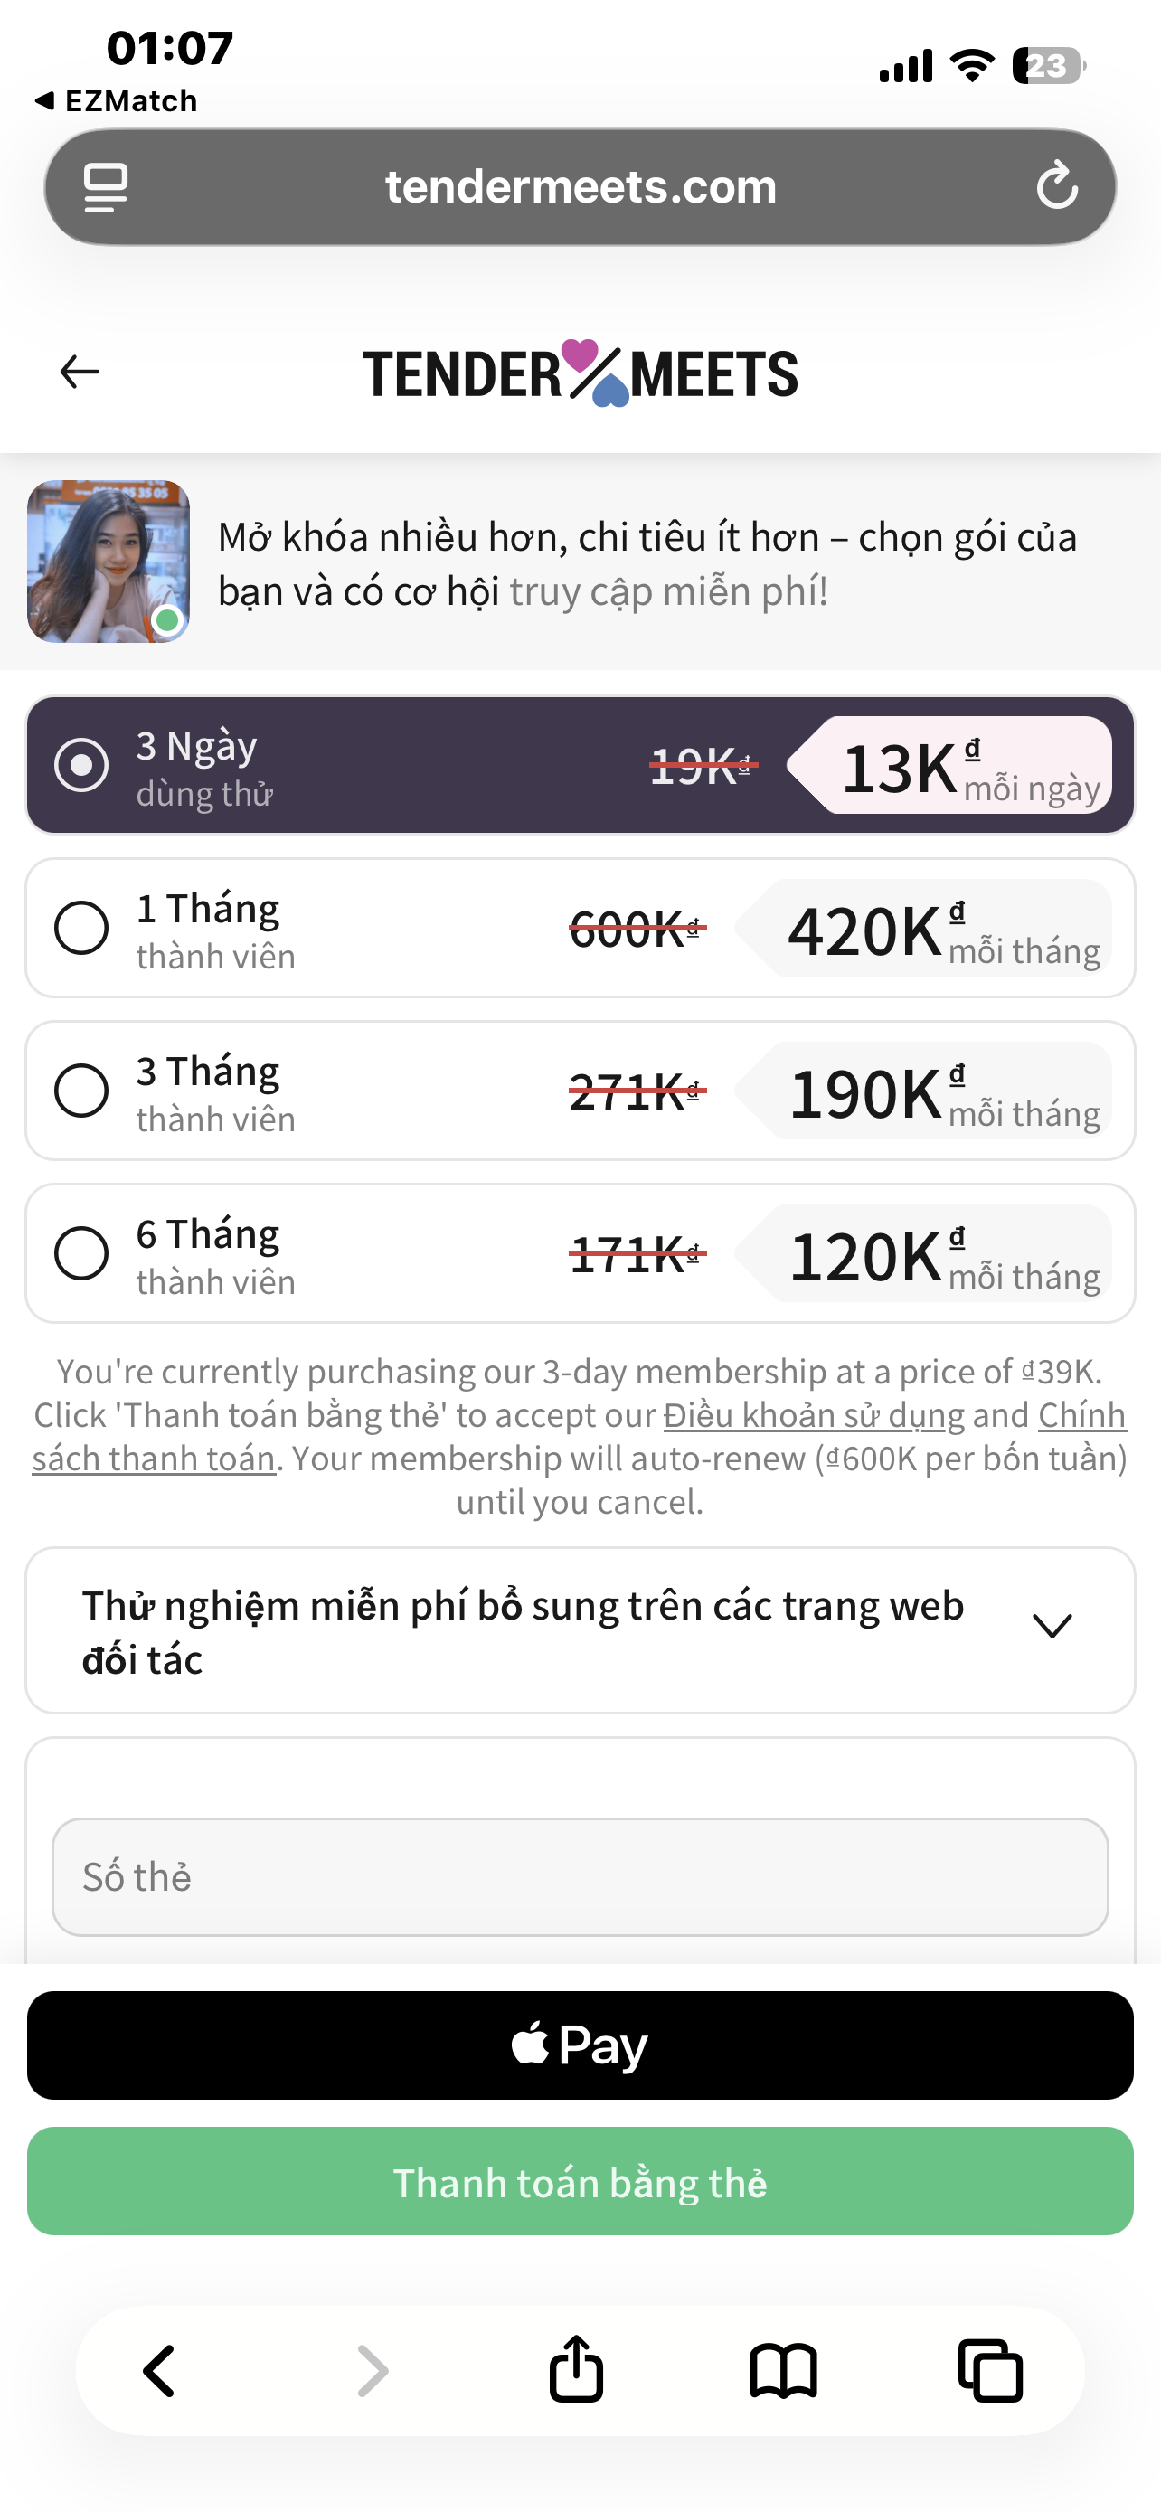Go back using Safari's back chevron

point(159,2371)
